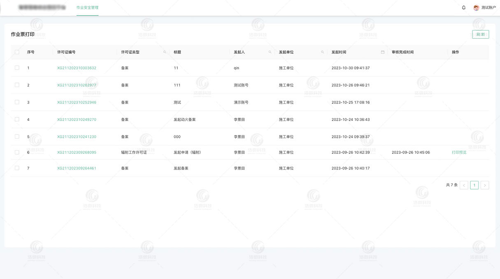
Task: Click the search icon in 发起人 column header
Action: 270,52
